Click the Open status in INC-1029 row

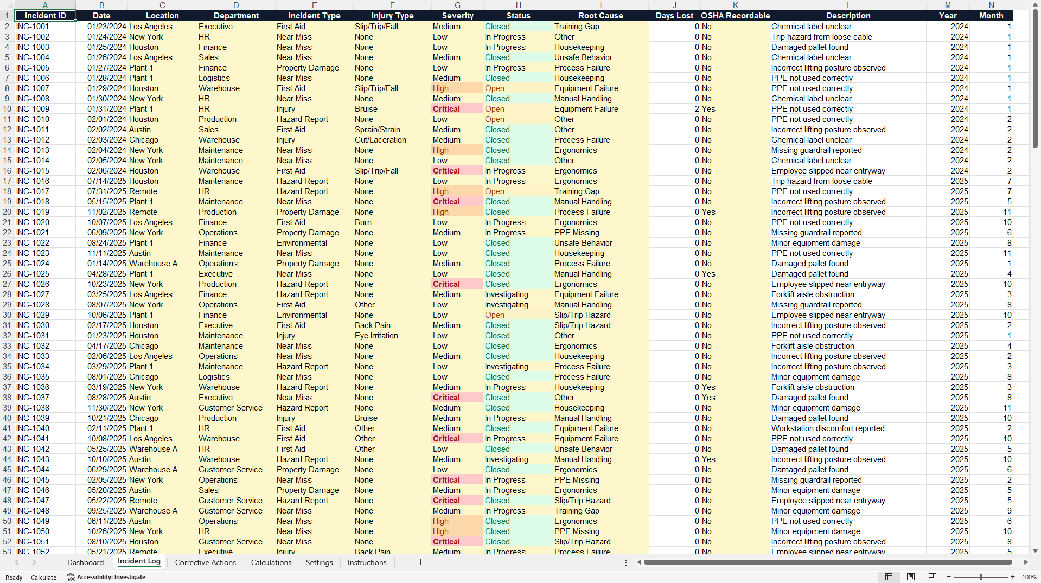pyautogui.click(x=518, y=315)
